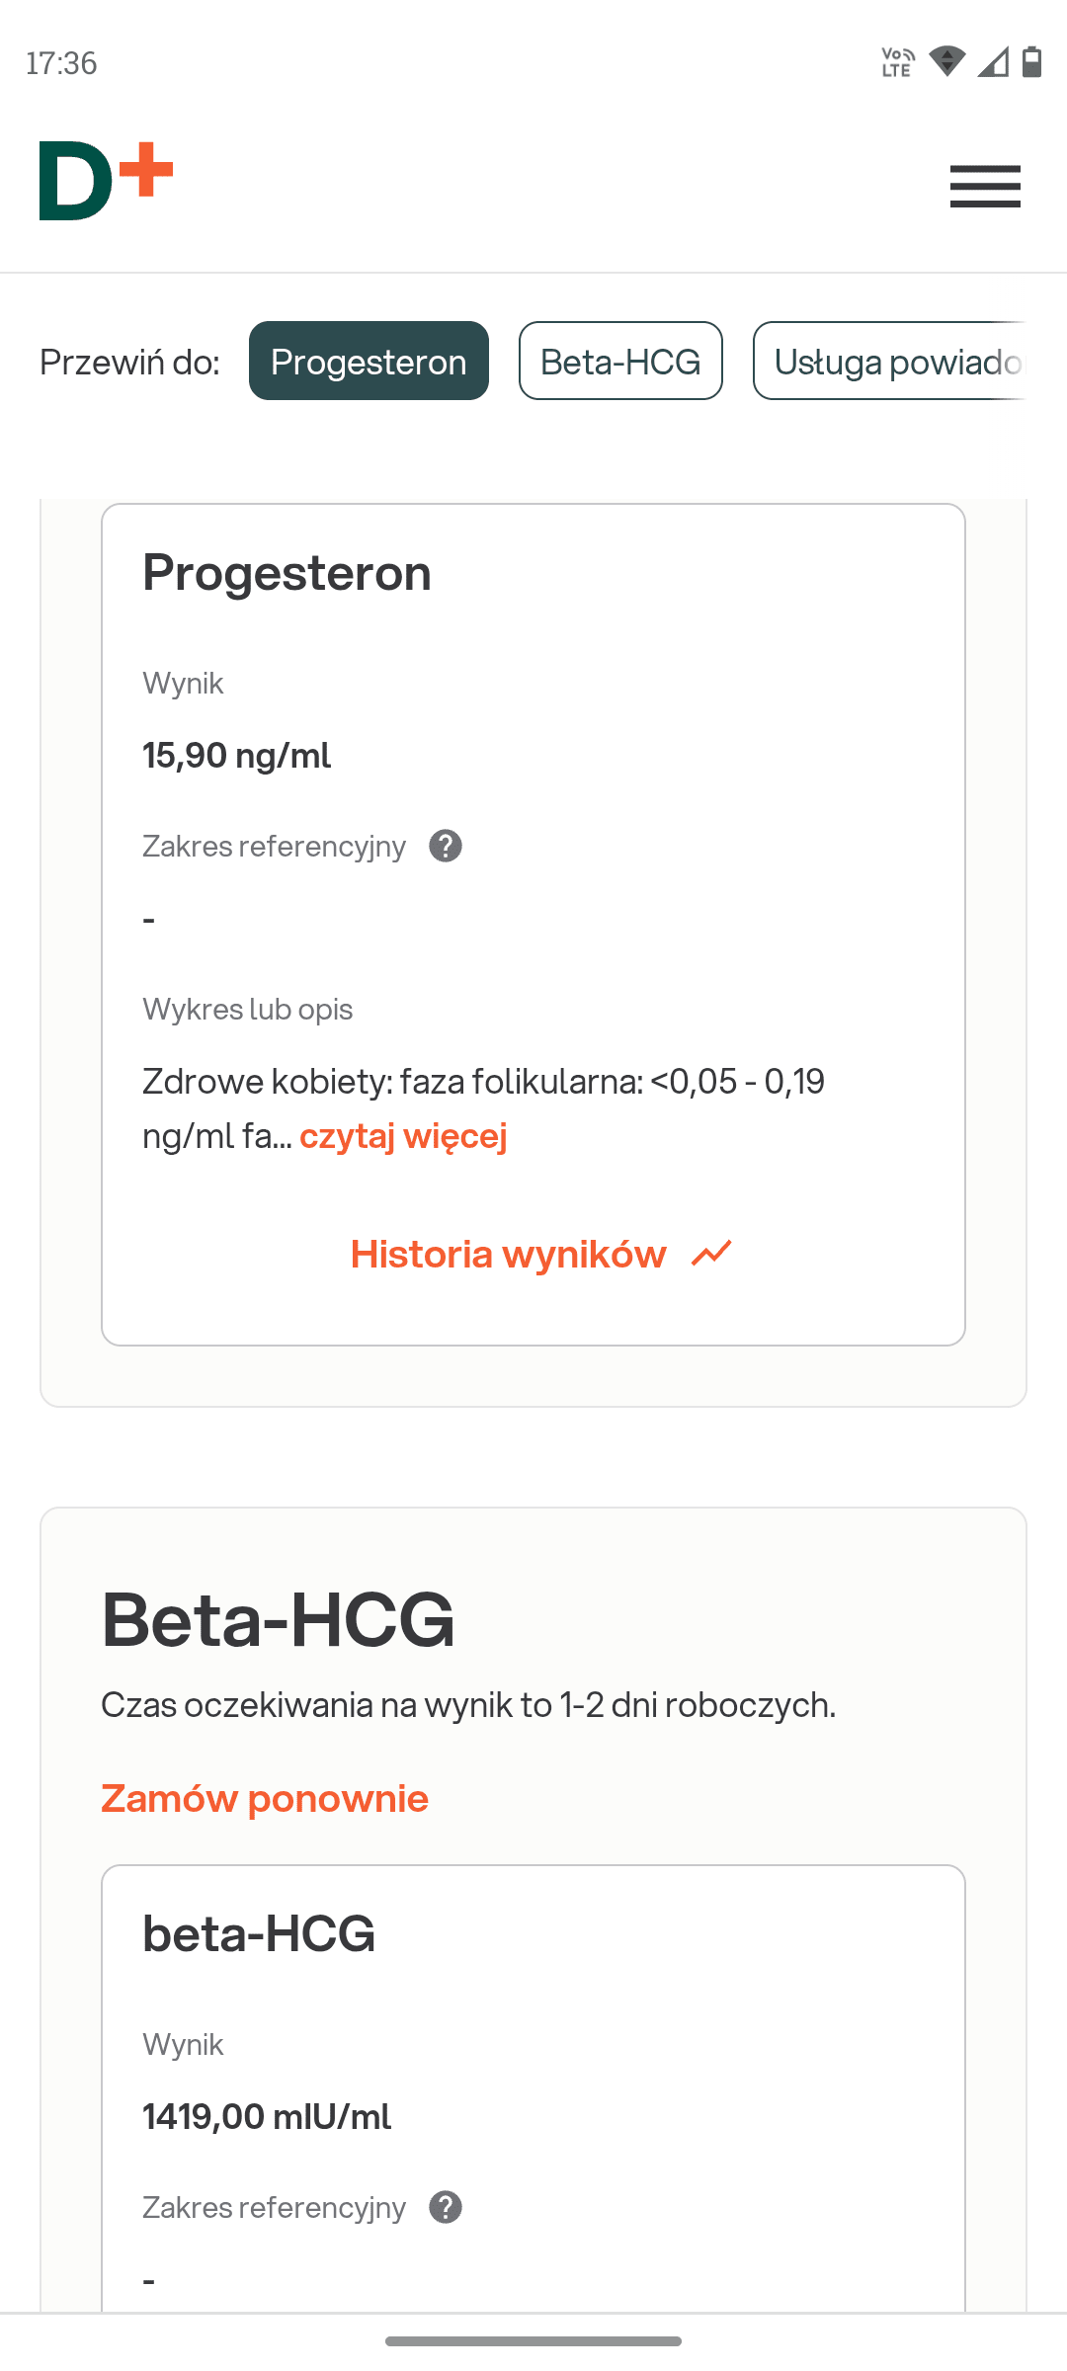Tap the VoLTE status icon
The height and width of the screenshot is (2371, 1067).
(x=897, y=62)
